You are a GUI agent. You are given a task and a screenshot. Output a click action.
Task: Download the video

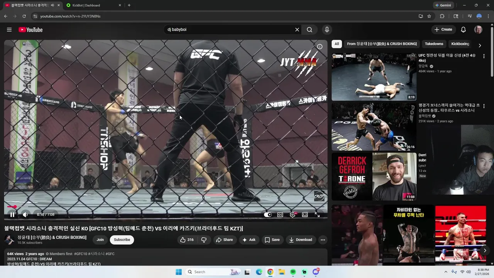[301, 240]
